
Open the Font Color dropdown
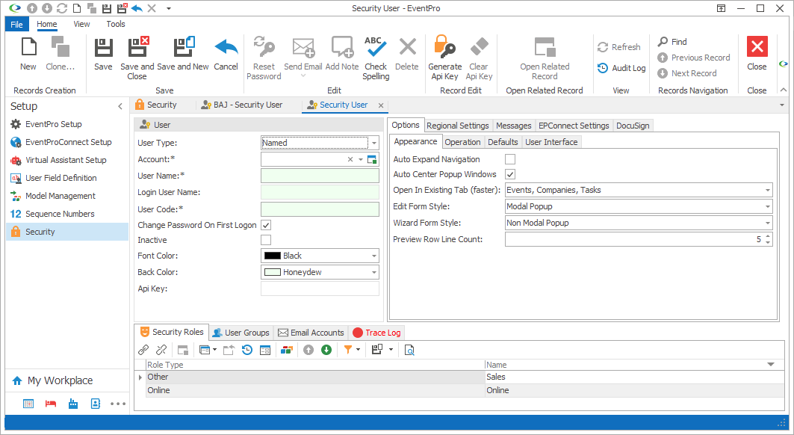tap(373, 256)
